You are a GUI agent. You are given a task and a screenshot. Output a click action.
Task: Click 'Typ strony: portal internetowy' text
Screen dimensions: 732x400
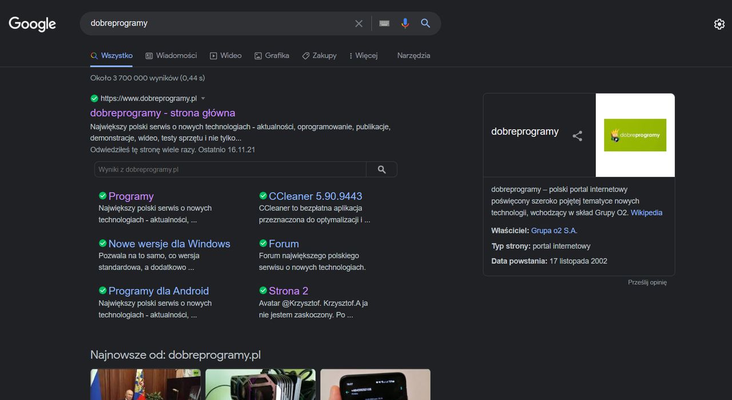coord(541,246)
